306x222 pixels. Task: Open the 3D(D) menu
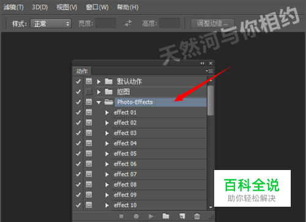[x=40, y=7]
